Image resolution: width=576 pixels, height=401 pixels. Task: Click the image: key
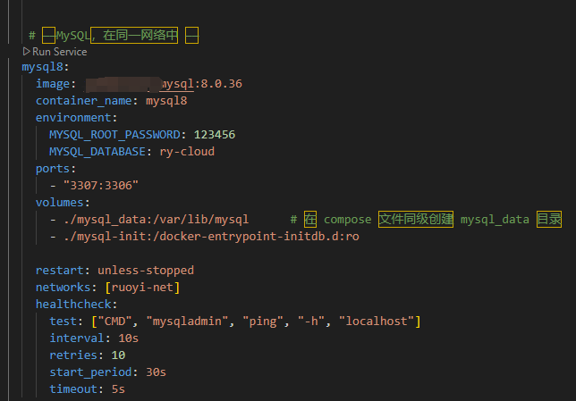55,84
